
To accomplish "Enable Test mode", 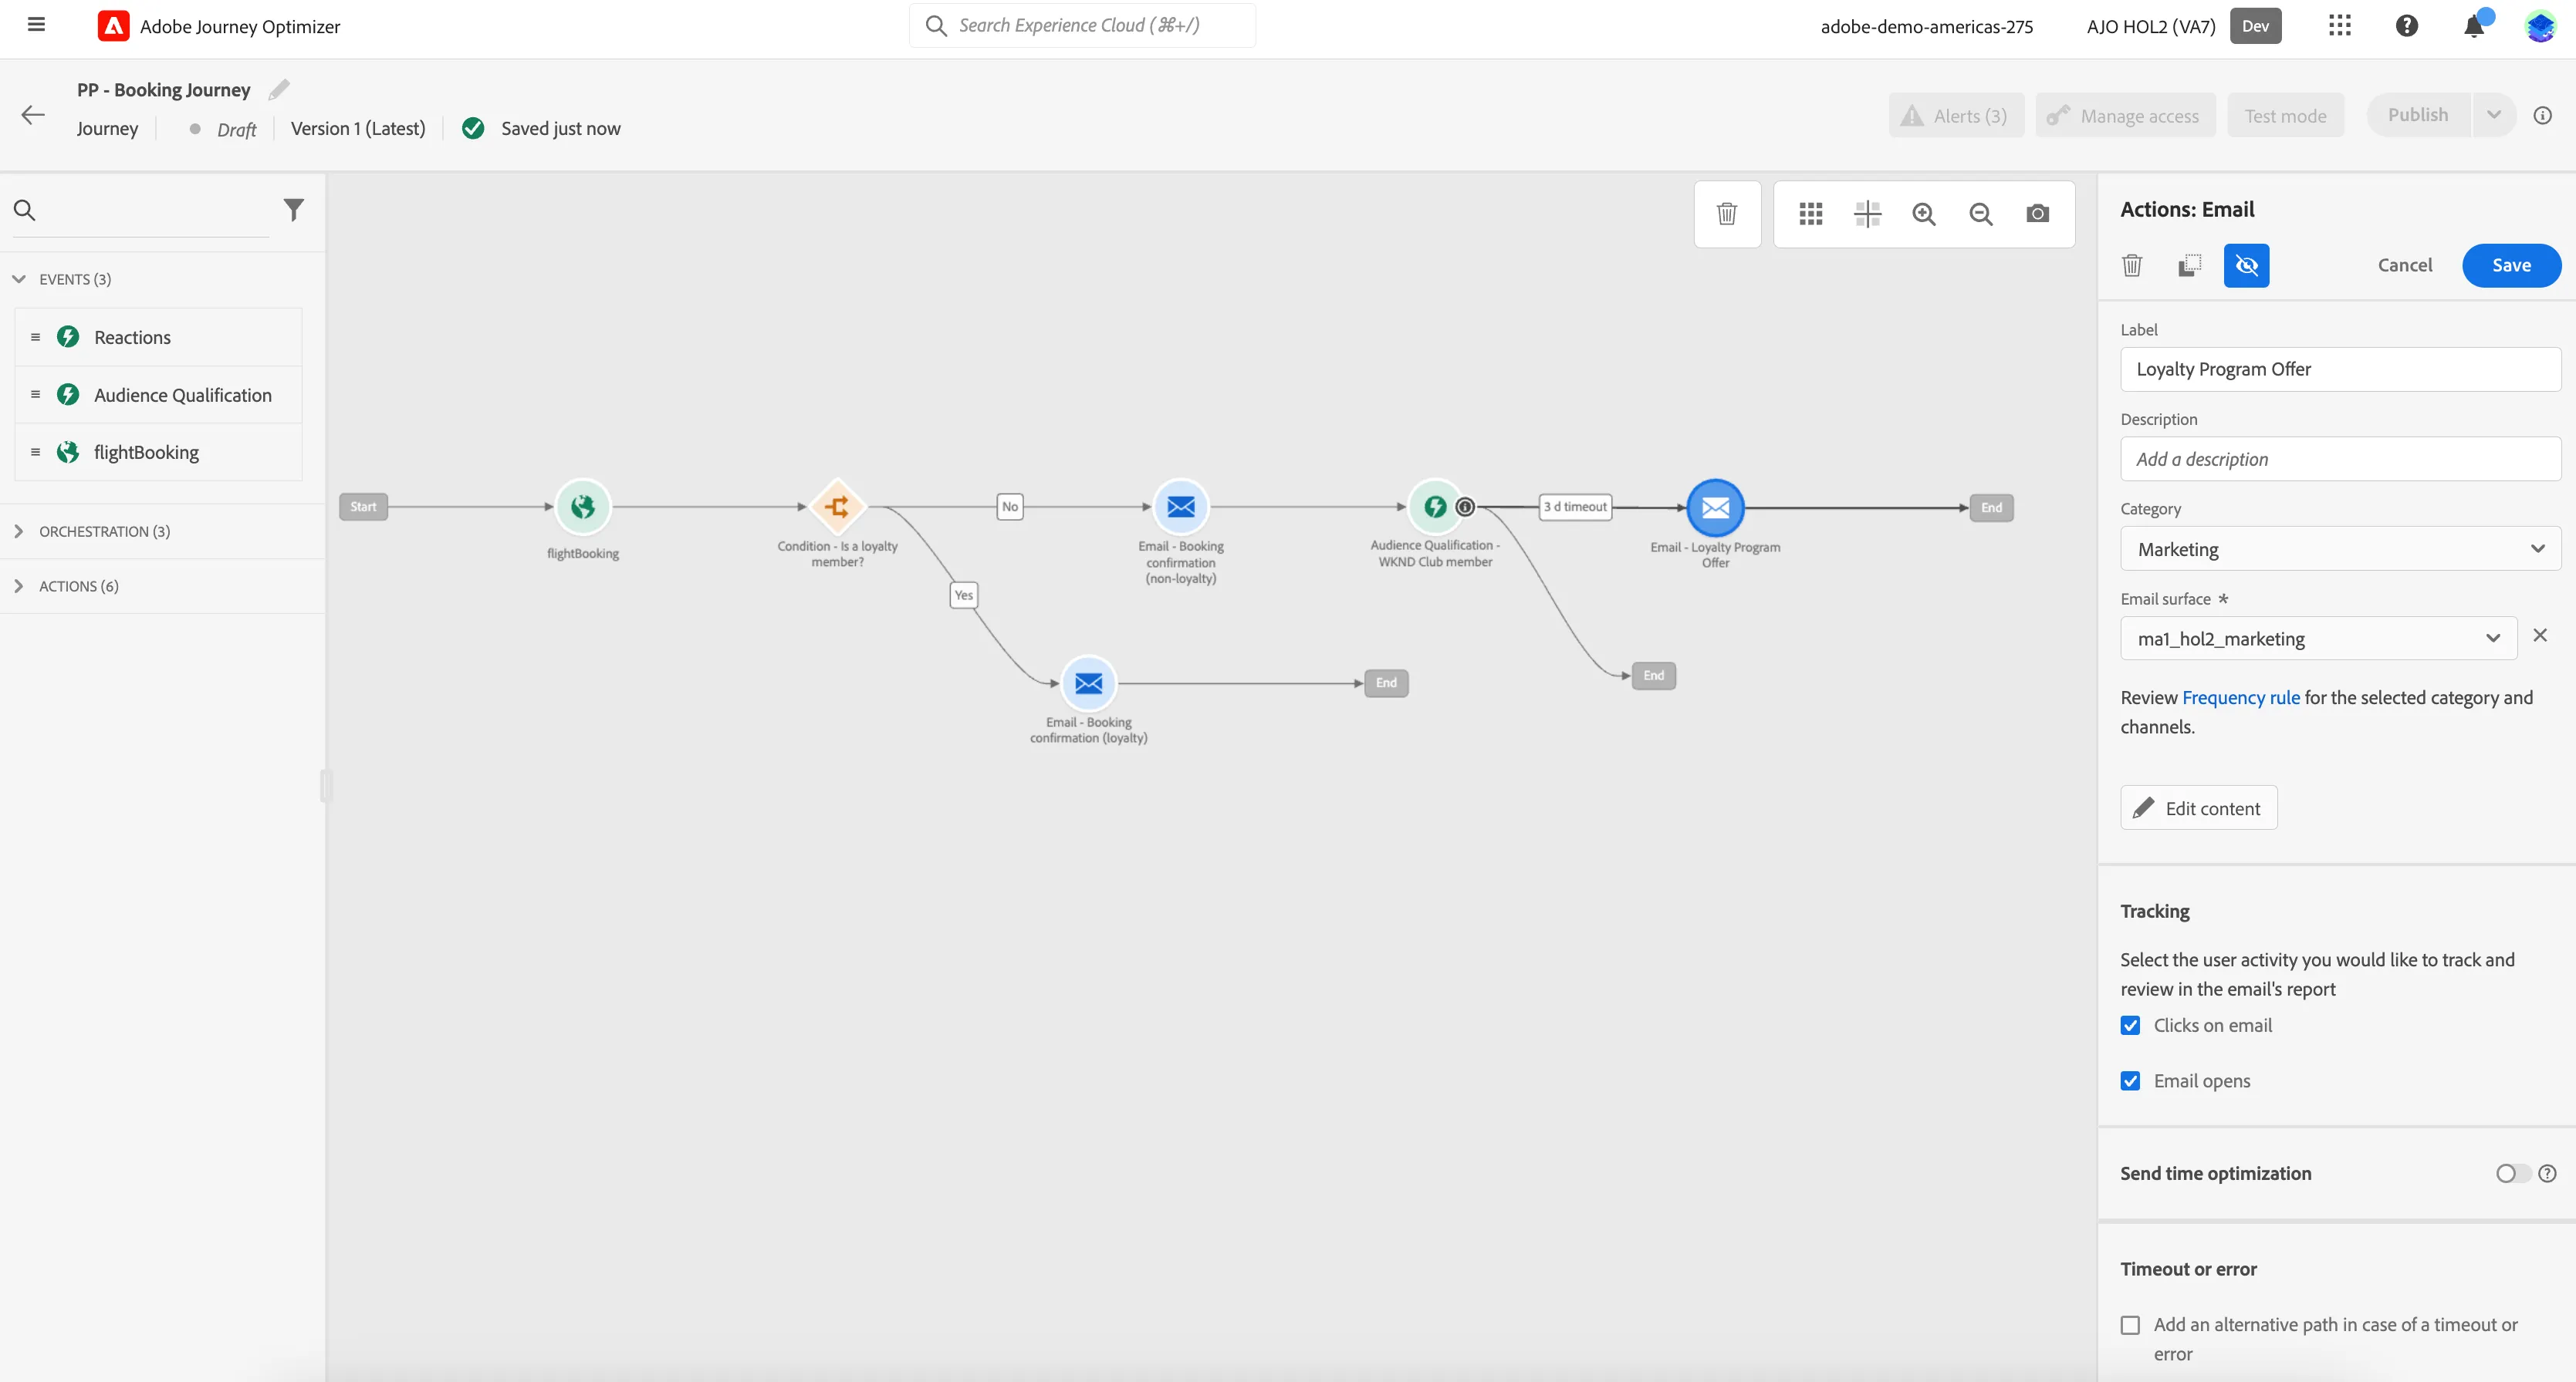I will (x=2285, y=116).
